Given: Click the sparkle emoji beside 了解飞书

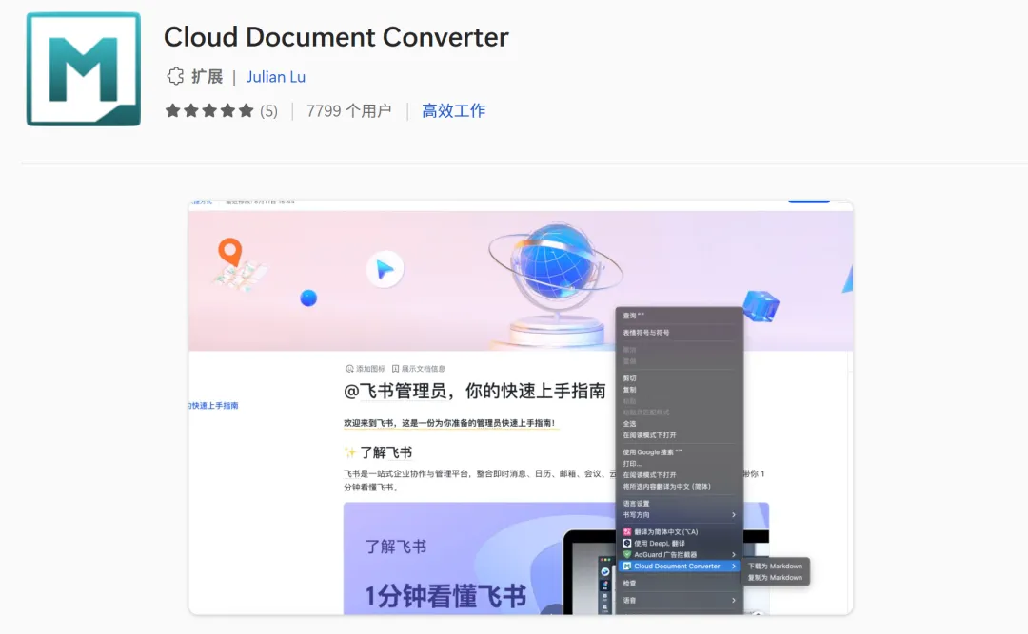Looking at the screenshot, I should coord(350,452).
